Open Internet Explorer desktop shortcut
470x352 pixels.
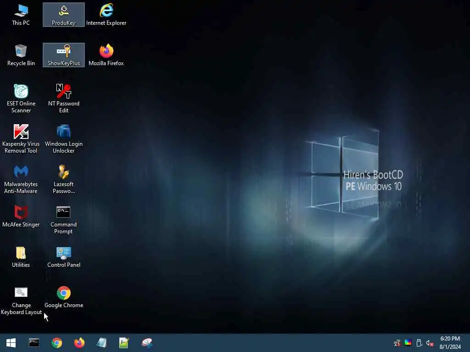(106, 15)
